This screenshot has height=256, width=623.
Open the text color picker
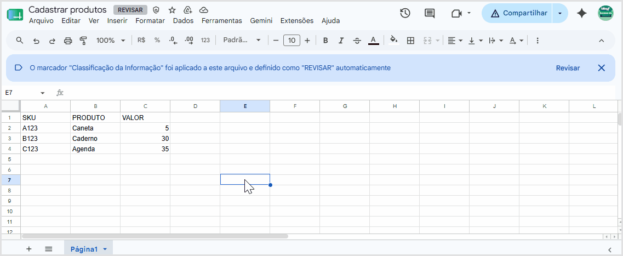373,40
